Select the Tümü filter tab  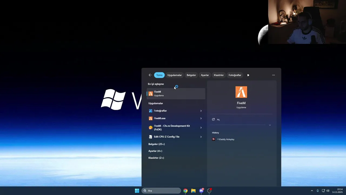pos(159,75)
